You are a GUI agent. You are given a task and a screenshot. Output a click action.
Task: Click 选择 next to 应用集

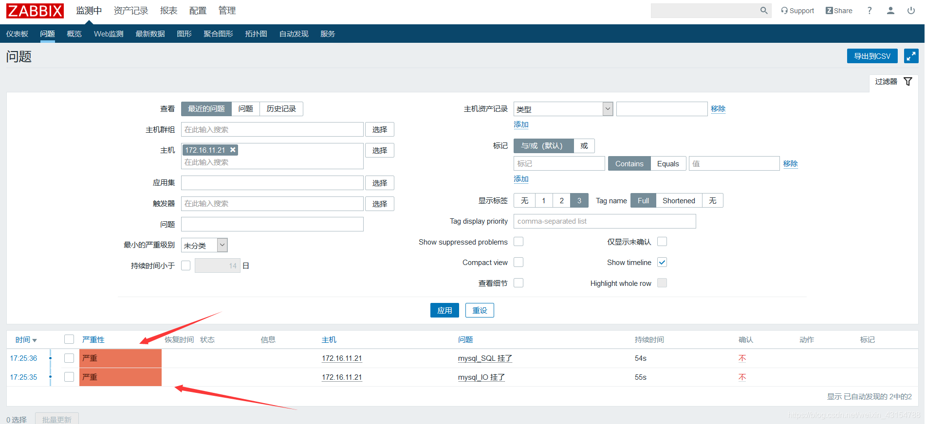380,183
